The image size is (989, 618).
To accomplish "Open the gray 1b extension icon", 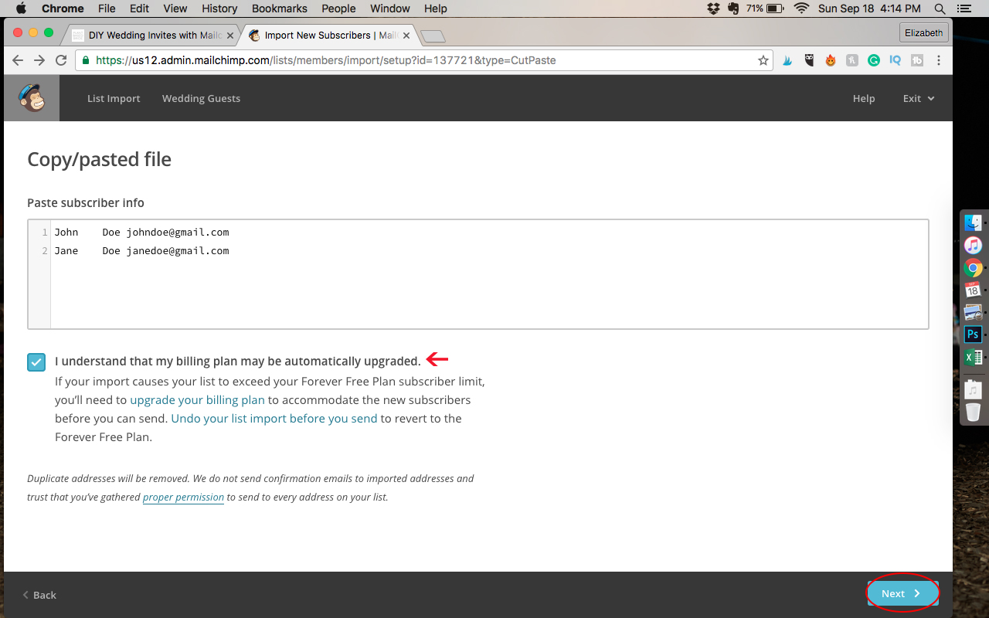I will [917, 60].
